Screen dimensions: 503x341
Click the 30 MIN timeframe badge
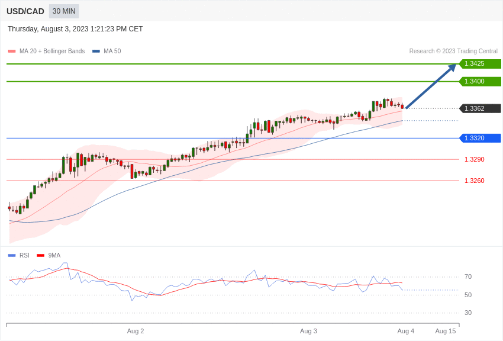[x=64, y=11]
